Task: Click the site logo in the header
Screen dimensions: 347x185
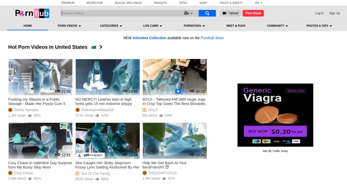Action: point(32,13)
